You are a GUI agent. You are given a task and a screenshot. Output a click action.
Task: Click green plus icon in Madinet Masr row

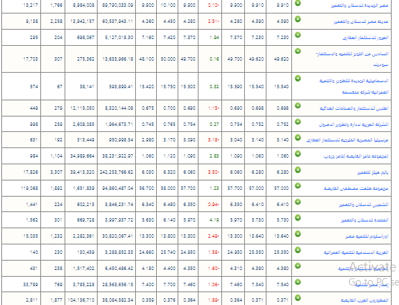(297, 19)
